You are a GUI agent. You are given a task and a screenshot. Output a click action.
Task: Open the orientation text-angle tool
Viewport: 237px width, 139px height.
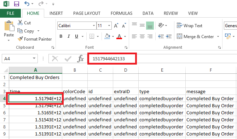click(161, 25)
